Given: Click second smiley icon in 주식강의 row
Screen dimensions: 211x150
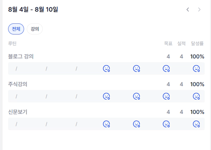Looking at the screenshot, I should pos(136,96).
